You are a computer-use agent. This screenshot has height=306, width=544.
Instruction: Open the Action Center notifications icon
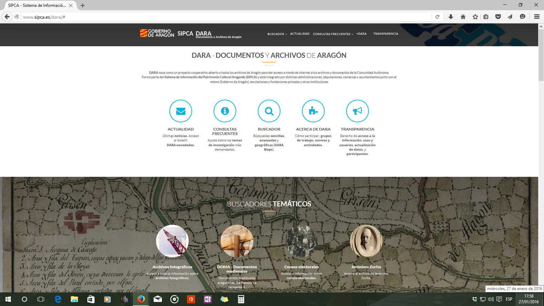pyautogui.click(x=499, y=299)
